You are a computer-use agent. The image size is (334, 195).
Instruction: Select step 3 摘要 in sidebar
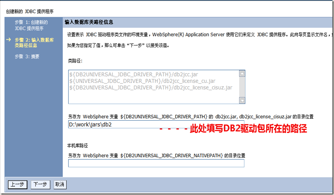click(x=27, y=57)
